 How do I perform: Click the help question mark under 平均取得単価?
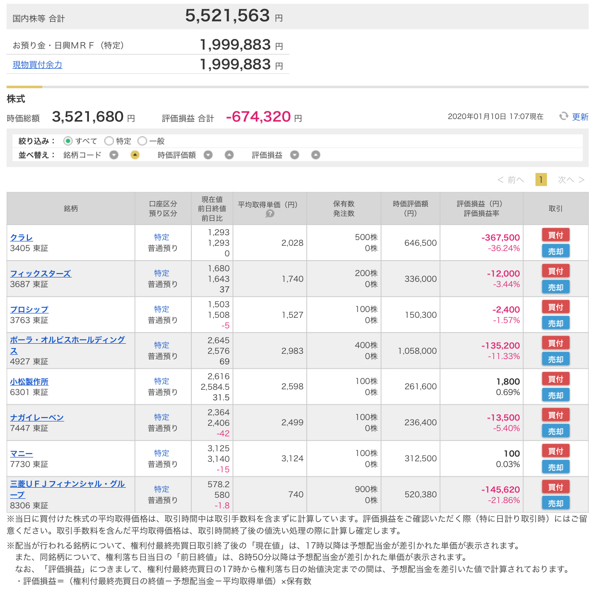270,214
